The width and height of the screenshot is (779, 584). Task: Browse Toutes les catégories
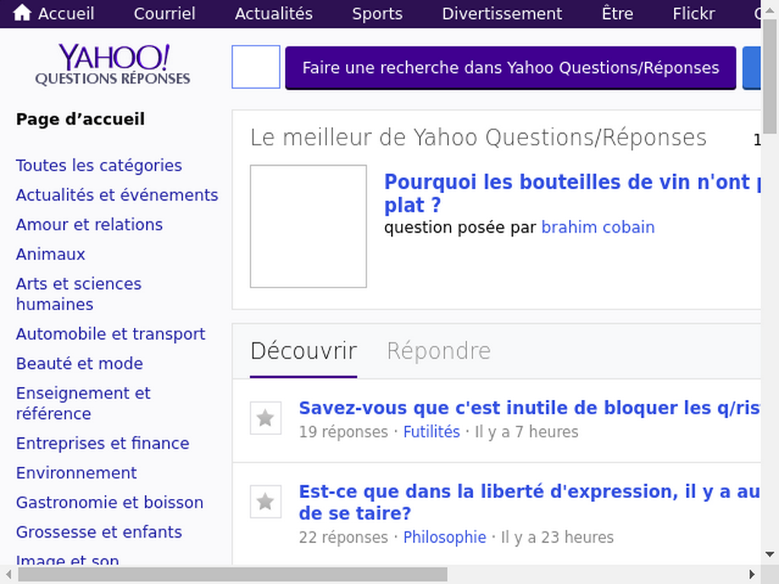point(99,165)
